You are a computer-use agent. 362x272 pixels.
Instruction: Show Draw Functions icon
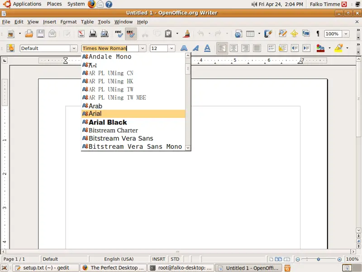(268, 34)
